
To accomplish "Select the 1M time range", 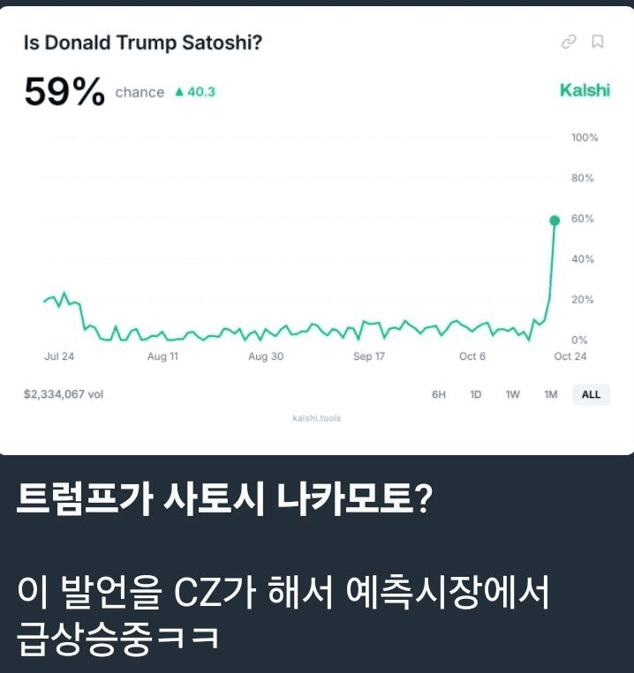I will (551, 394).
